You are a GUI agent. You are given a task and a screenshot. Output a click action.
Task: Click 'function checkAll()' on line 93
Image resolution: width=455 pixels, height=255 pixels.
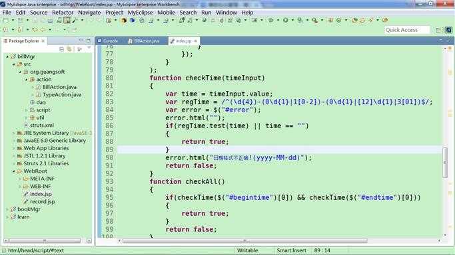click(x=187, y=181)
